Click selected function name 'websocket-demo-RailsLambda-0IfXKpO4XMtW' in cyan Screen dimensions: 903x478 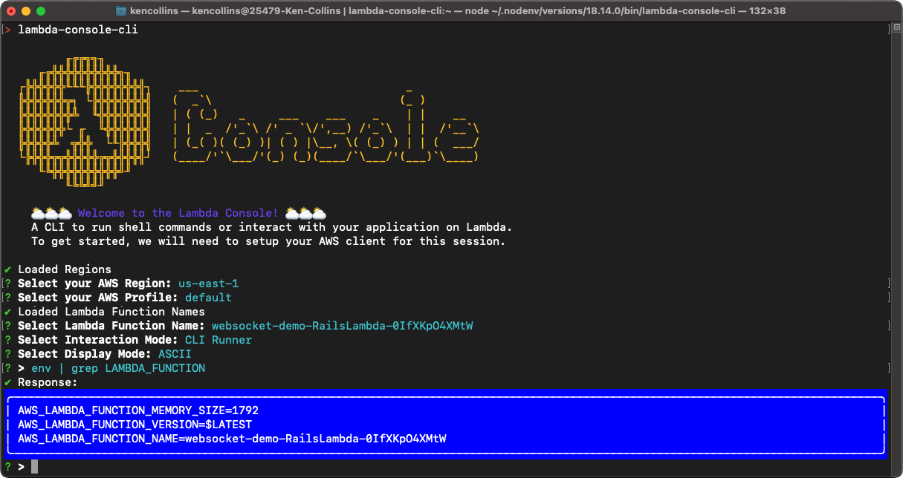(343, 326)
